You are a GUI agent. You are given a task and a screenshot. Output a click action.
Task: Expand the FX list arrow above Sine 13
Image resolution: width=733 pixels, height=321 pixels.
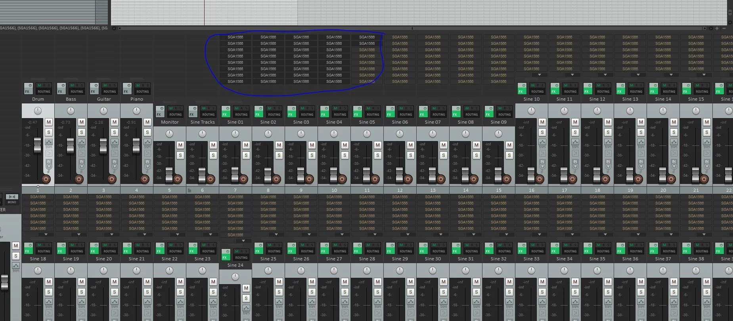(638, 75)
